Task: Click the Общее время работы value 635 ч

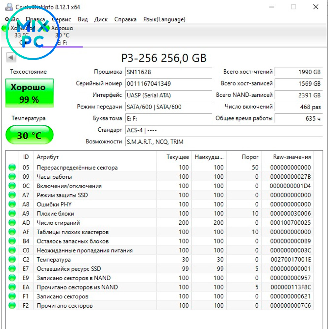Action: coord(299,118)
